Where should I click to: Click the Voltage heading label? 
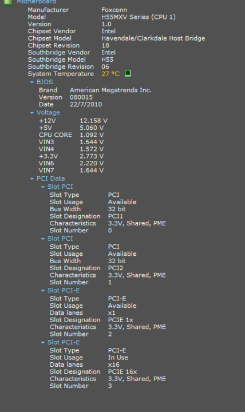tap(48, 113)
